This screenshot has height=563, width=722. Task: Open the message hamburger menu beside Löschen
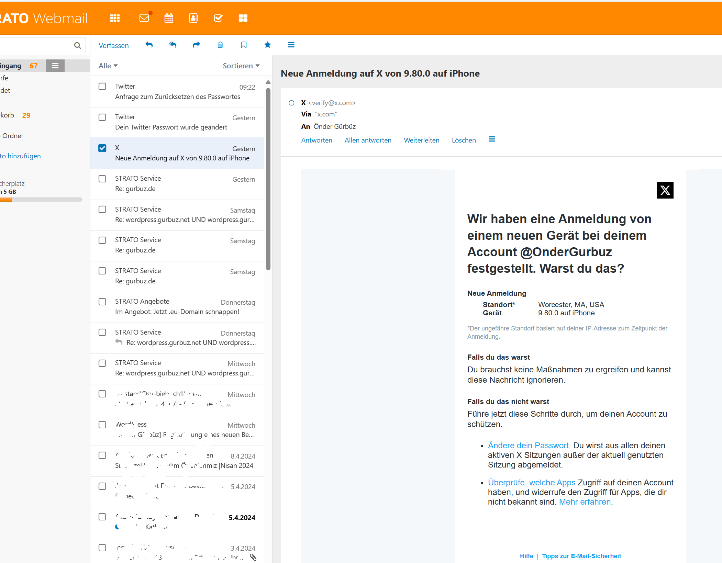(x=492, y=139)
